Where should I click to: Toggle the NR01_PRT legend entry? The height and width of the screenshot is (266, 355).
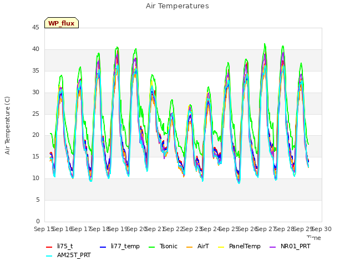tap(290, 246)
